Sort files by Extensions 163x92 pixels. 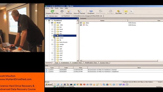point(65,63)
